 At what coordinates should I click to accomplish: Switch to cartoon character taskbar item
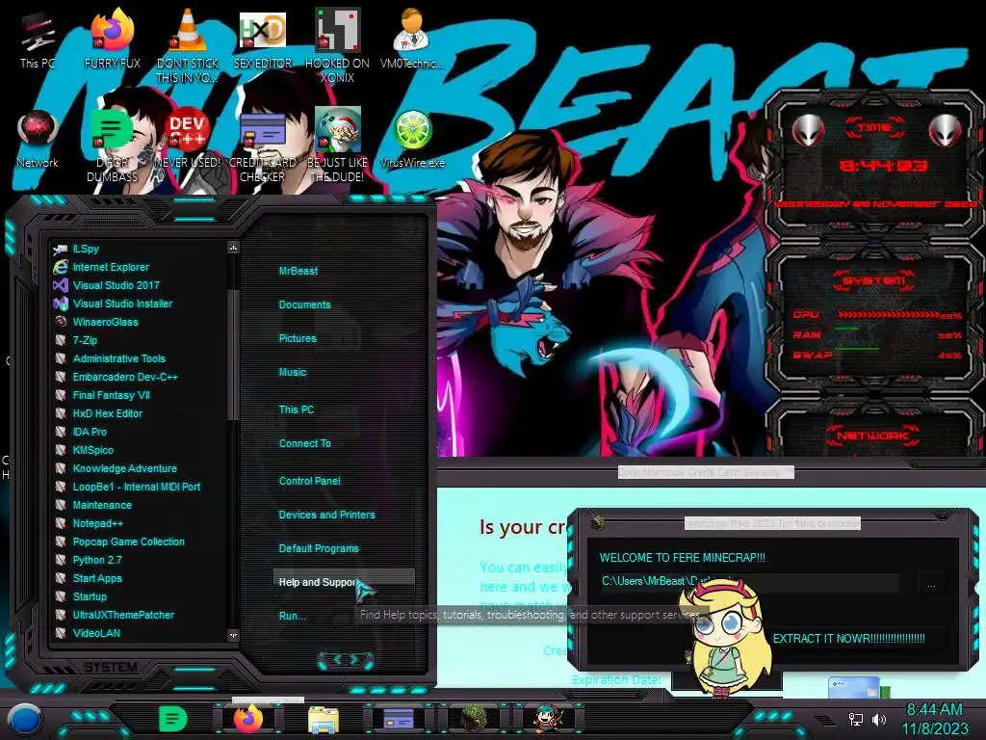pos(548,719)
